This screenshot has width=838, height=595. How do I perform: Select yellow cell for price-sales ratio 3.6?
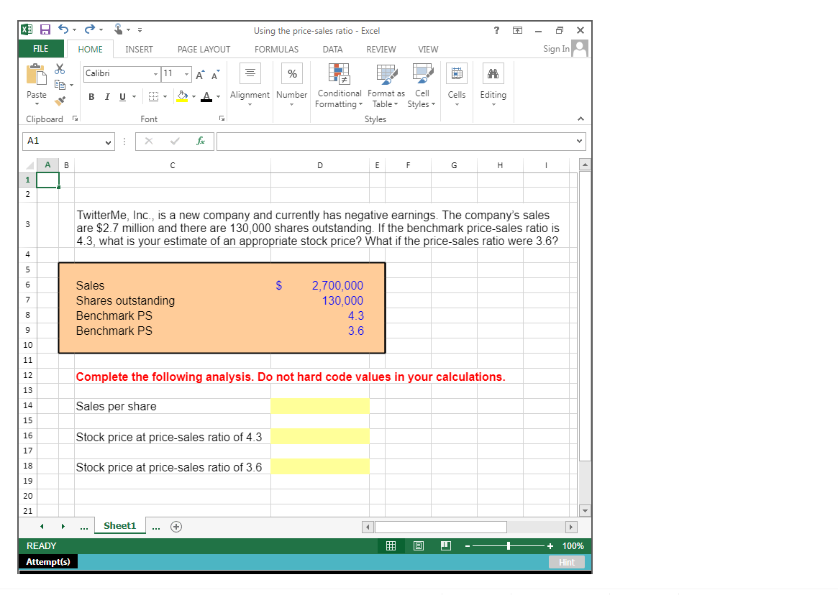(x=319, y=466)
